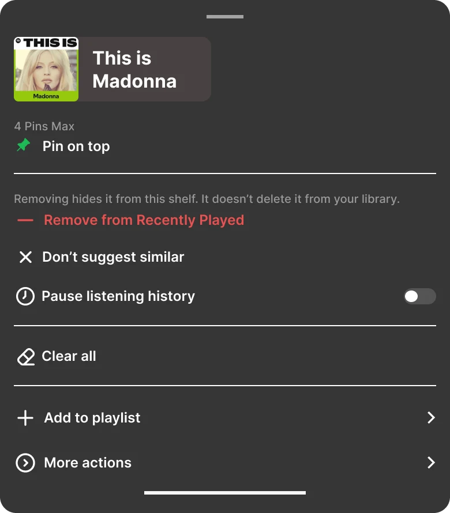
Task: Click the Spotify logo on the album cover
Action: tap(18, 42)
